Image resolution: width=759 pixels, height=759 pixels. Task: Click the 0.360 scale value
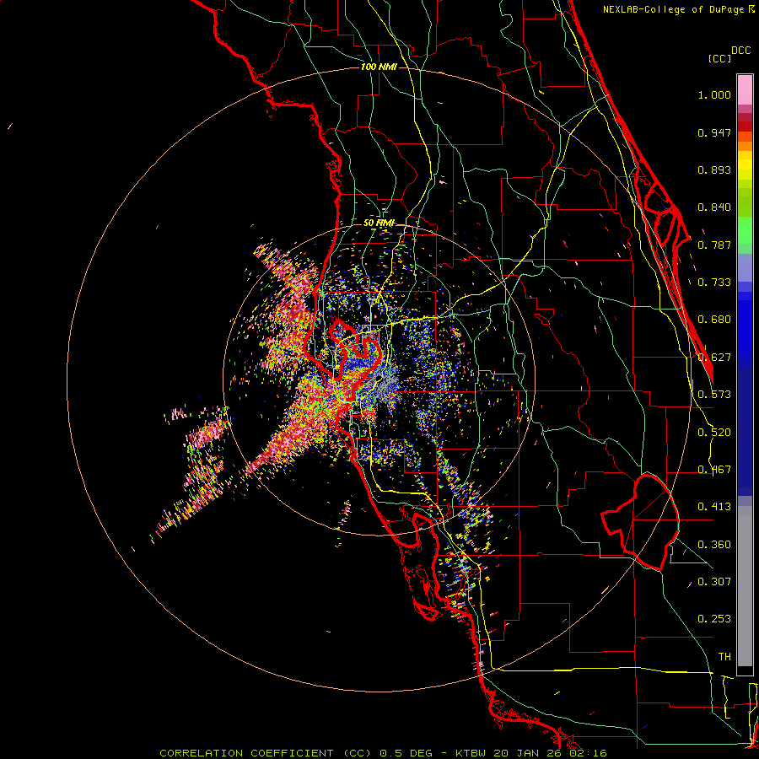[x=714, y=545]
